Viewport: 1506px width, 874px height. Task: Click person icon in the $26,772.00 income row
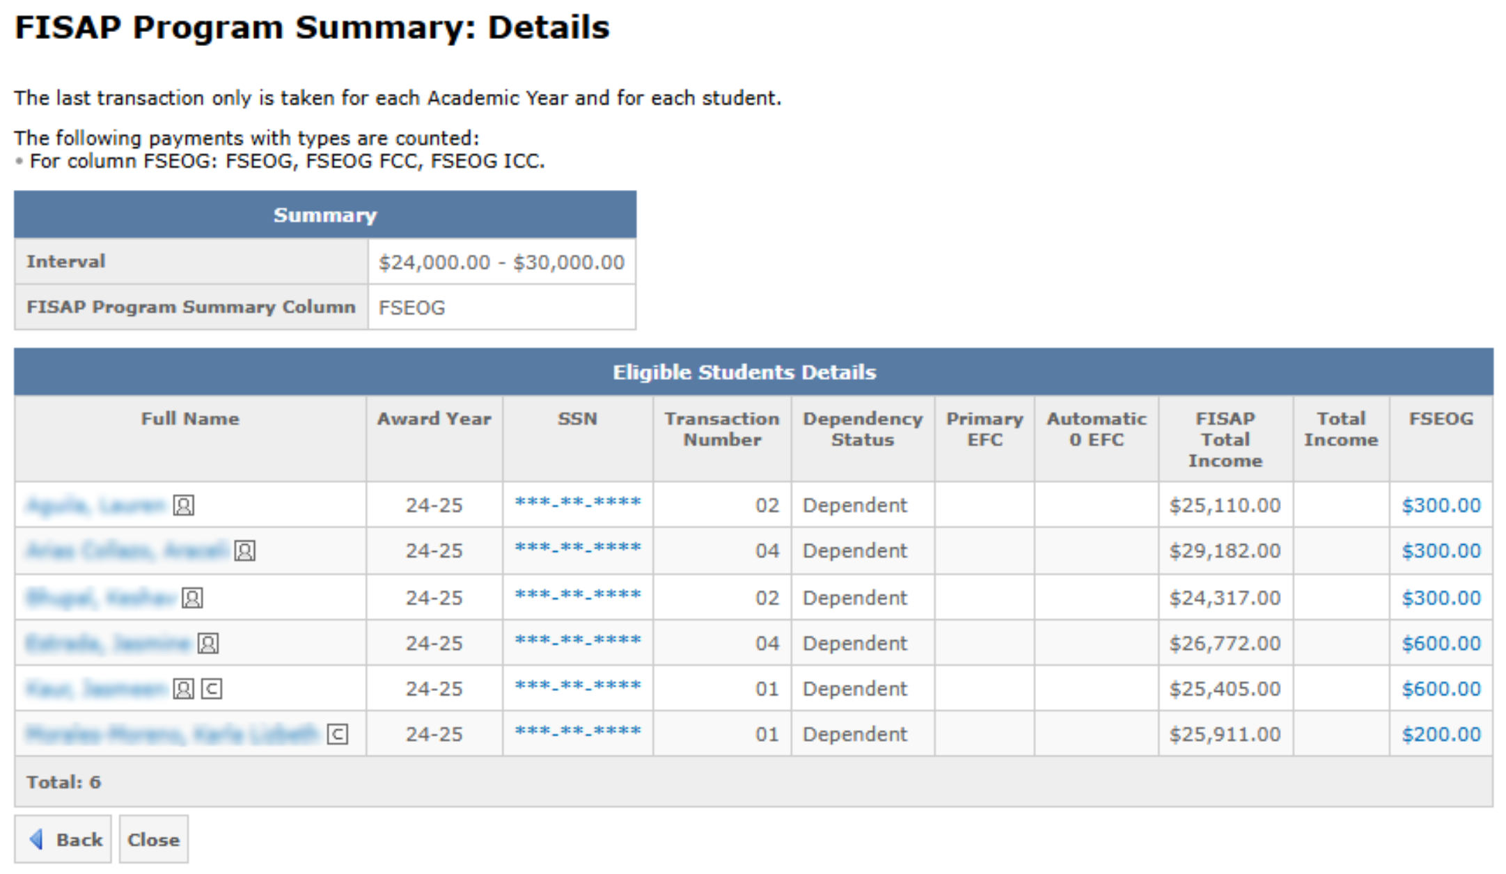pos(208,644)
